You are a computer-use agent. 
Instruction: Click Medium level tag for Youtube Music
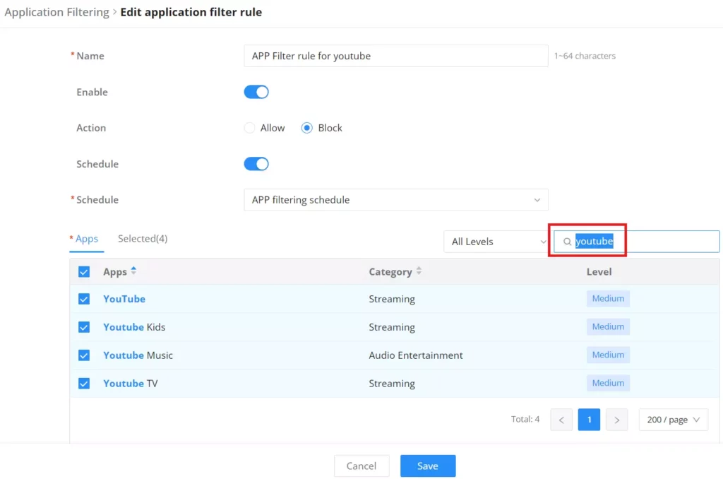coord(608,355)
